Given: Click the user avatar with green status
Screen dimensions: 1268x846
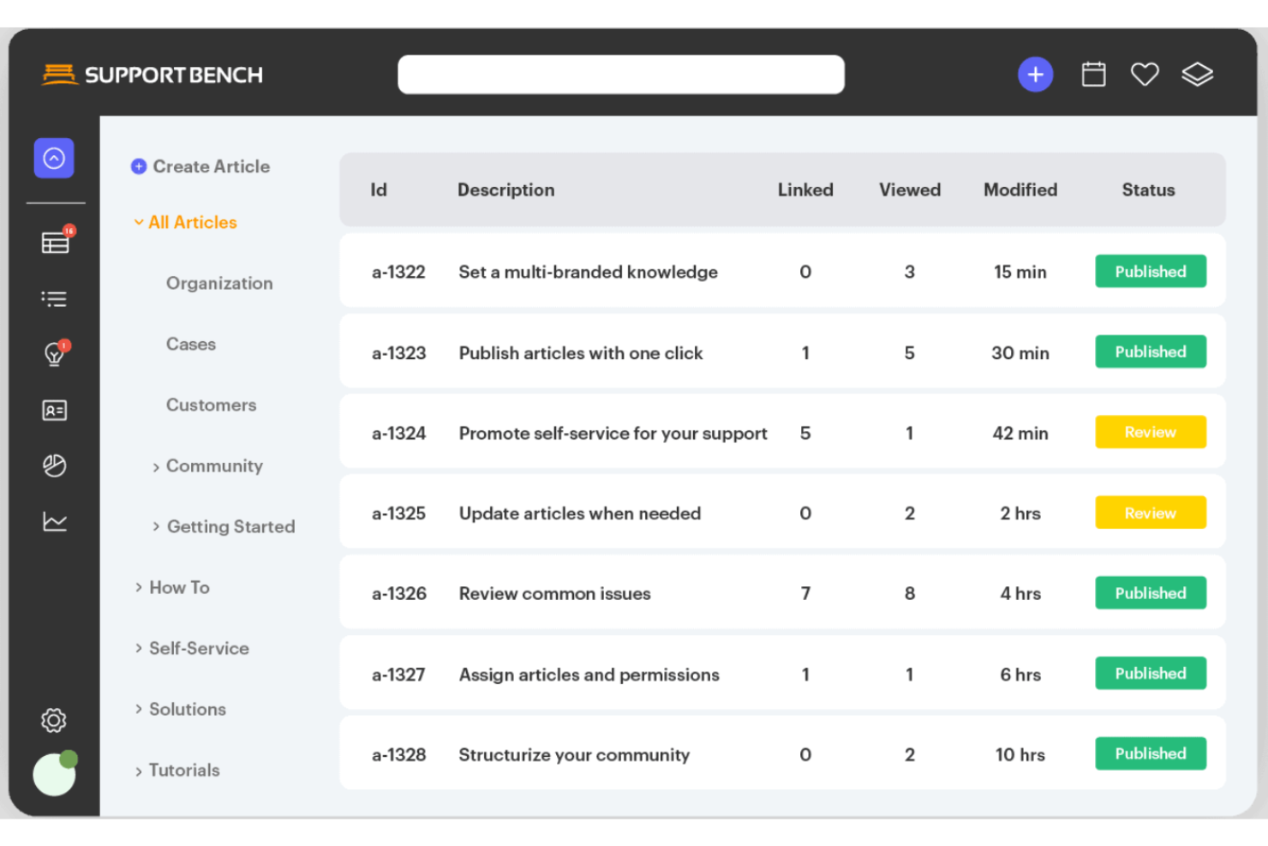Looking at the screenshot, I should (x=55, y=773).
